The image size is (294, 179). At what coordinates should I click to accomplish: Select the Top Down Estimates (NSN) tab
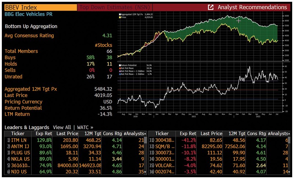click(x=115, y=7)
